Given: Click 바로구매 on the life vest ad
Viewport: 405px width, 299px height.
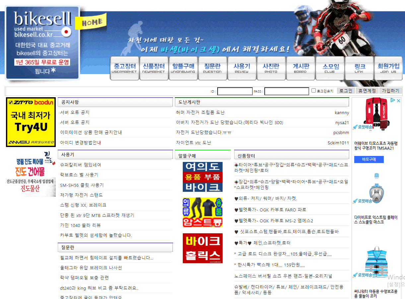Looking at the screenshot, I should coord(369,160).
